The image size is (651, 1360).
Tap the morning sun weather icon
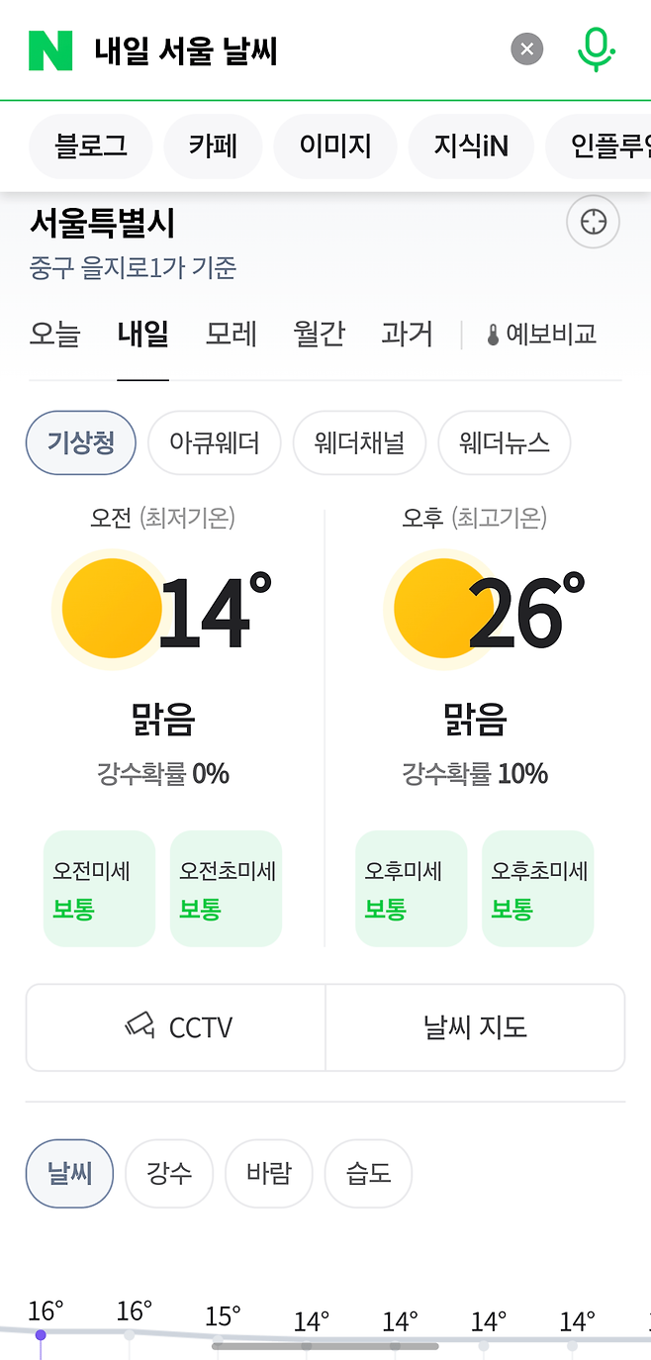(x=111, y=609)
